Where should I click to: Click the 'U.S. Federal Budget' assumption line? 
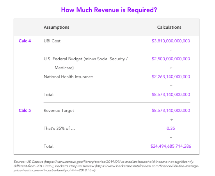coord(86,59)
